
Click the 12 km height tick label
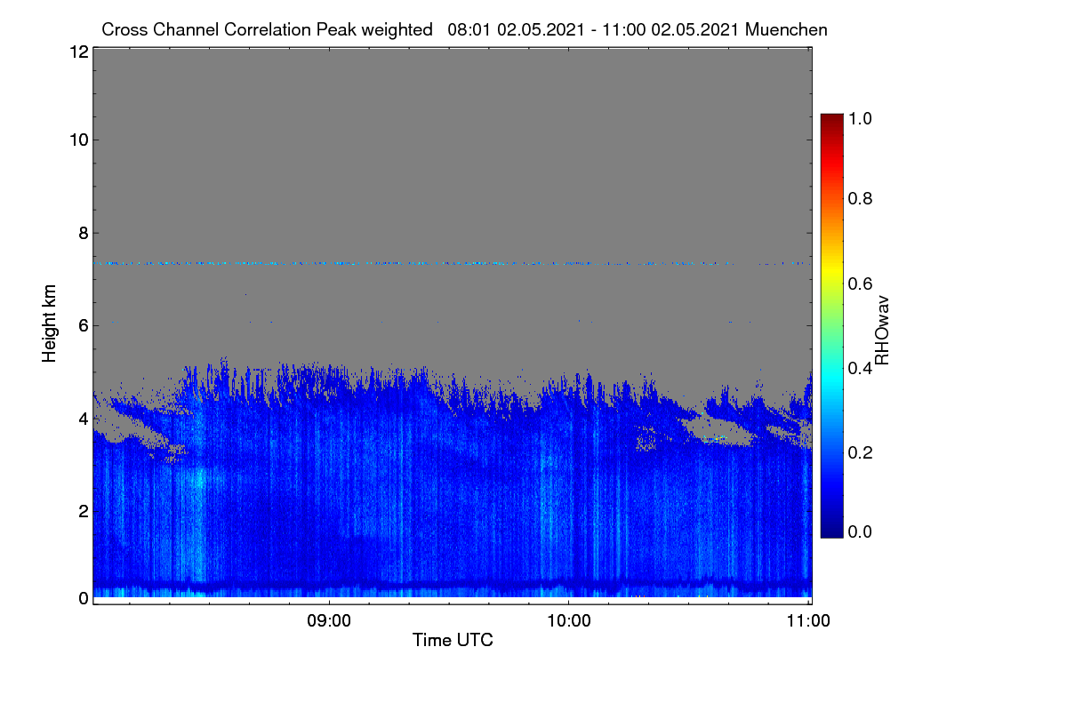coord(77,52)
